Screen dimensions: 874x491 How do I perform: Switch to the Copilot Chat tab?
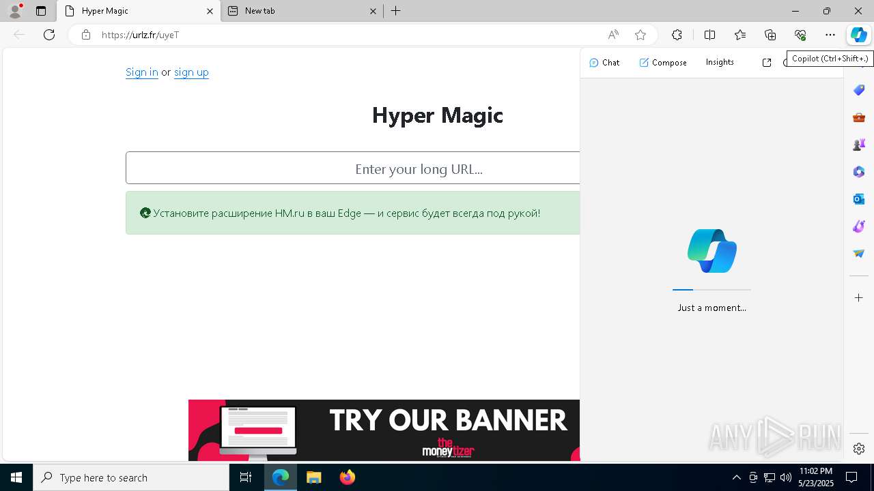pyautogui.click(x=604, y=63)
